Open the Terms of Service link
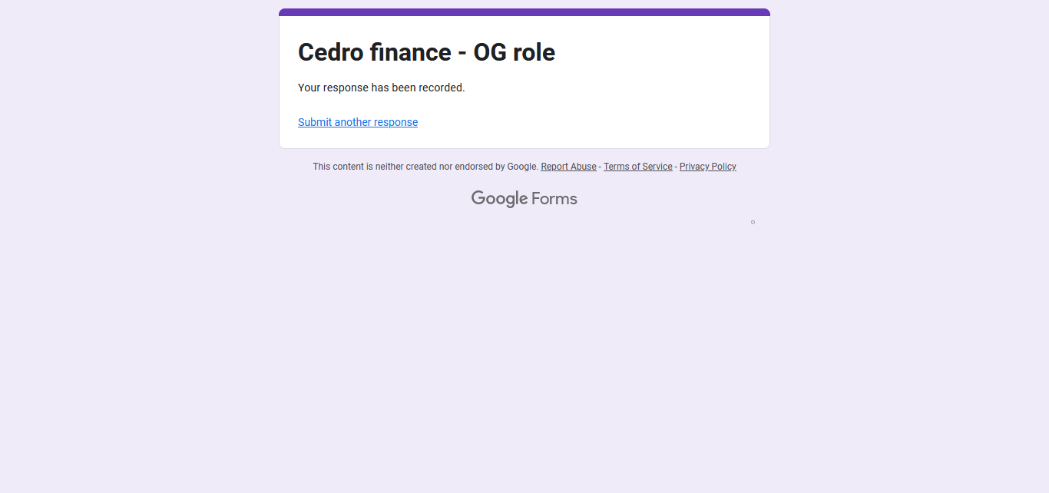This screenshot has width=1049, height=493. click(637, 167)
